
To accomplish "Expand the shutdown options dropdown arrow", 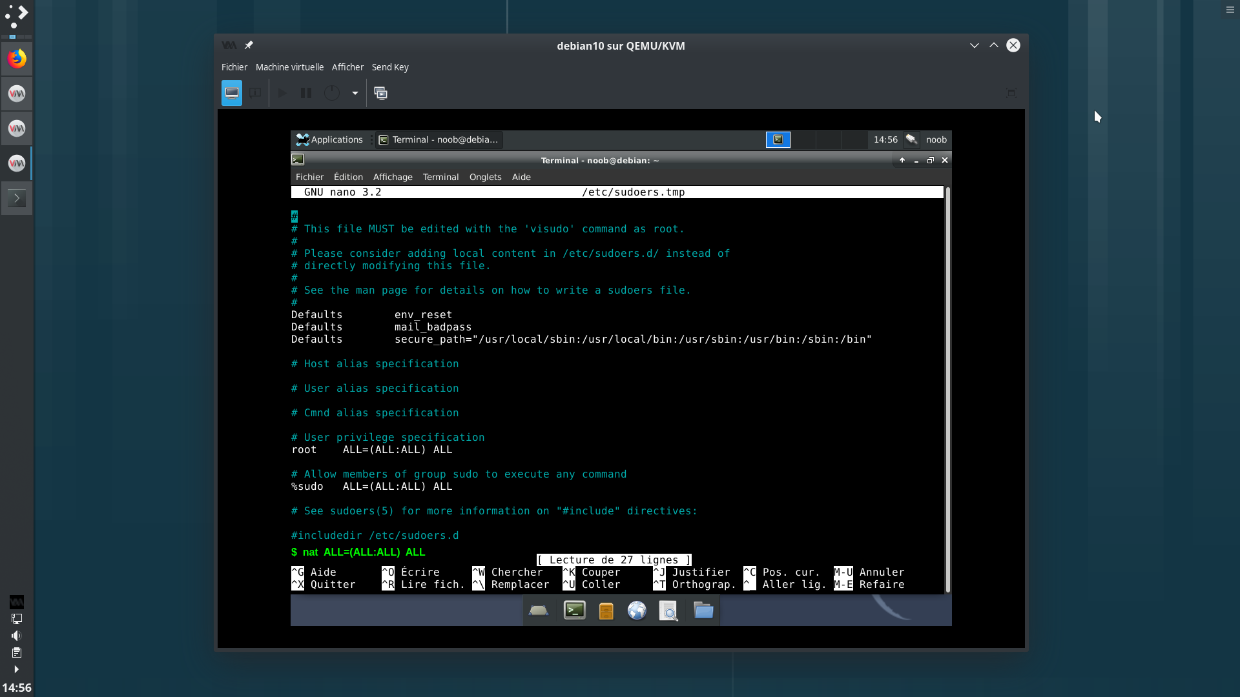I will pyautogui.click(x=355, y=93).
